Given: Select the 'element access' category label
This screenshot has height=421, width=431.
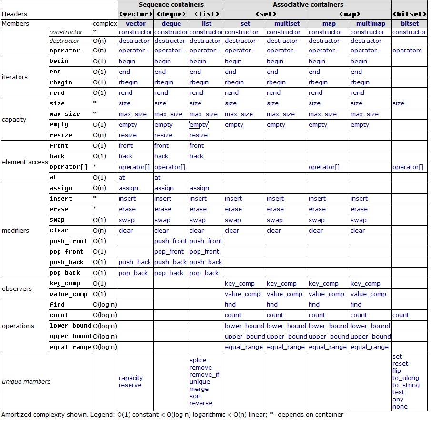Looking at the screenshot, I should [x=25, y=162].
